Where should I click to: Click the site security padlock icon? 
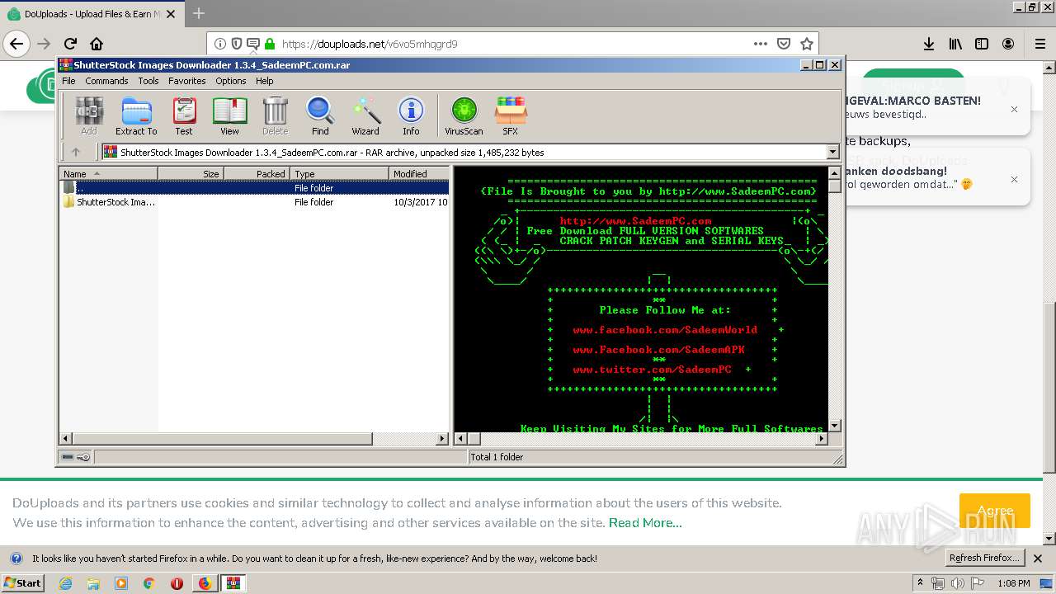pos(269,44)
